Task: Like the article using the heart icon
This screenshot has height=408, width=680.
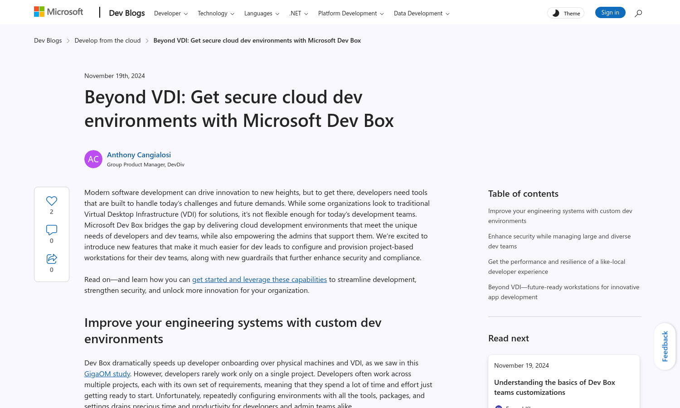Action: coord(51,201)
